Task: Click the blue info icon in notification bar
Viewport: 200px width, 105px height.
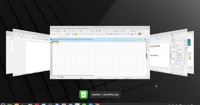Action: 51,39
